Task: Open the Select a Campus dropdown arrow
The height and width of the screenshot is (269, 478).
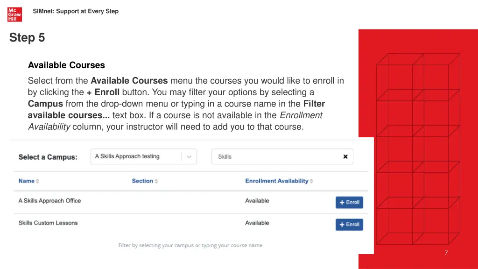Action: (x=189, y=157)
